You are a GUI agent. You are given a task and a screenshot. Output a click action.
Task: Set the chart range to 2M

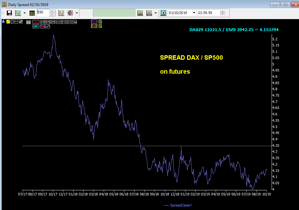tap(47, 22)
